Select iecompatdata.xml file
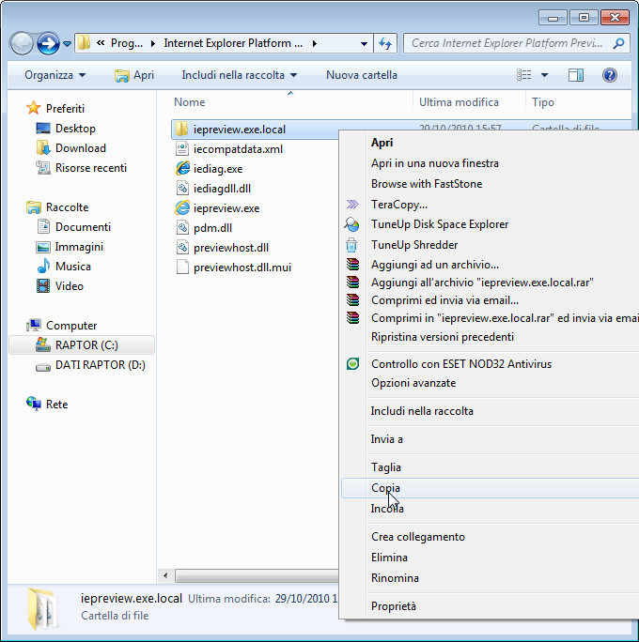This screenshot has height=642, width=639. [238, 149]
